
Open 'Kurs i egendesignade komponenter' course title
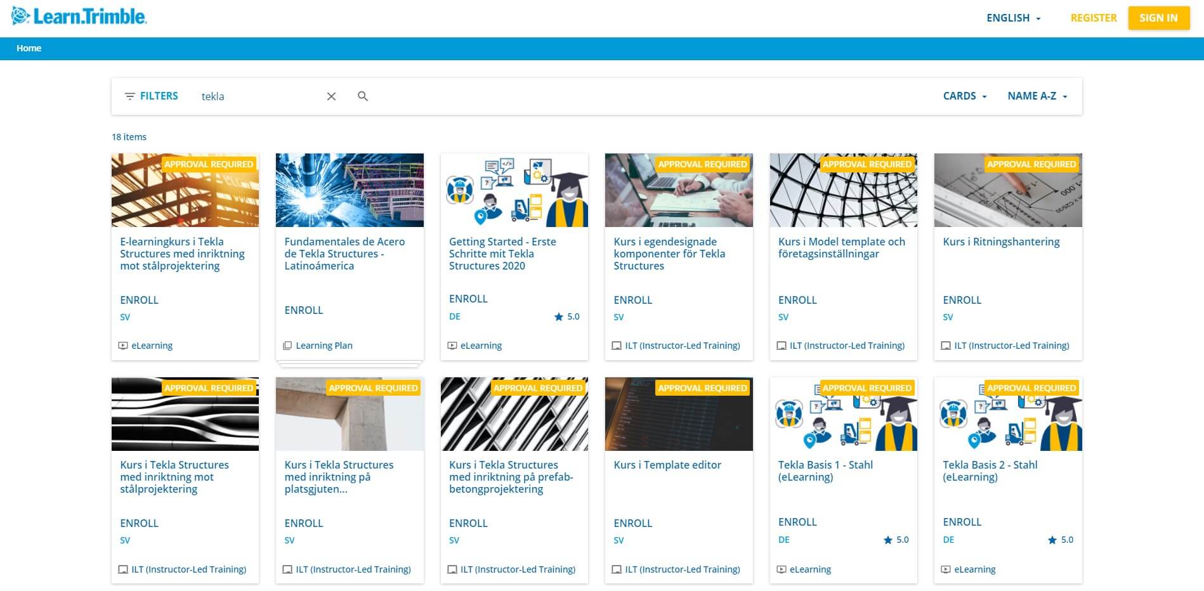click(x=669, y=254)
